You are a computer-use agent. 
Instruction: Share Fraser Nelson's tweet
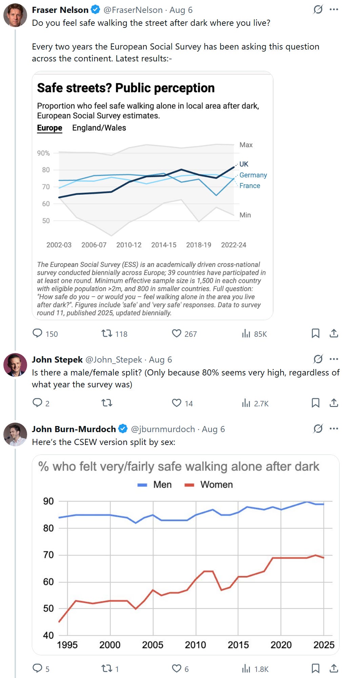tap(334, 333)
